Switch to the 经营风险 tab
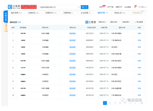 pyautogui.click(x=68, y=13)
